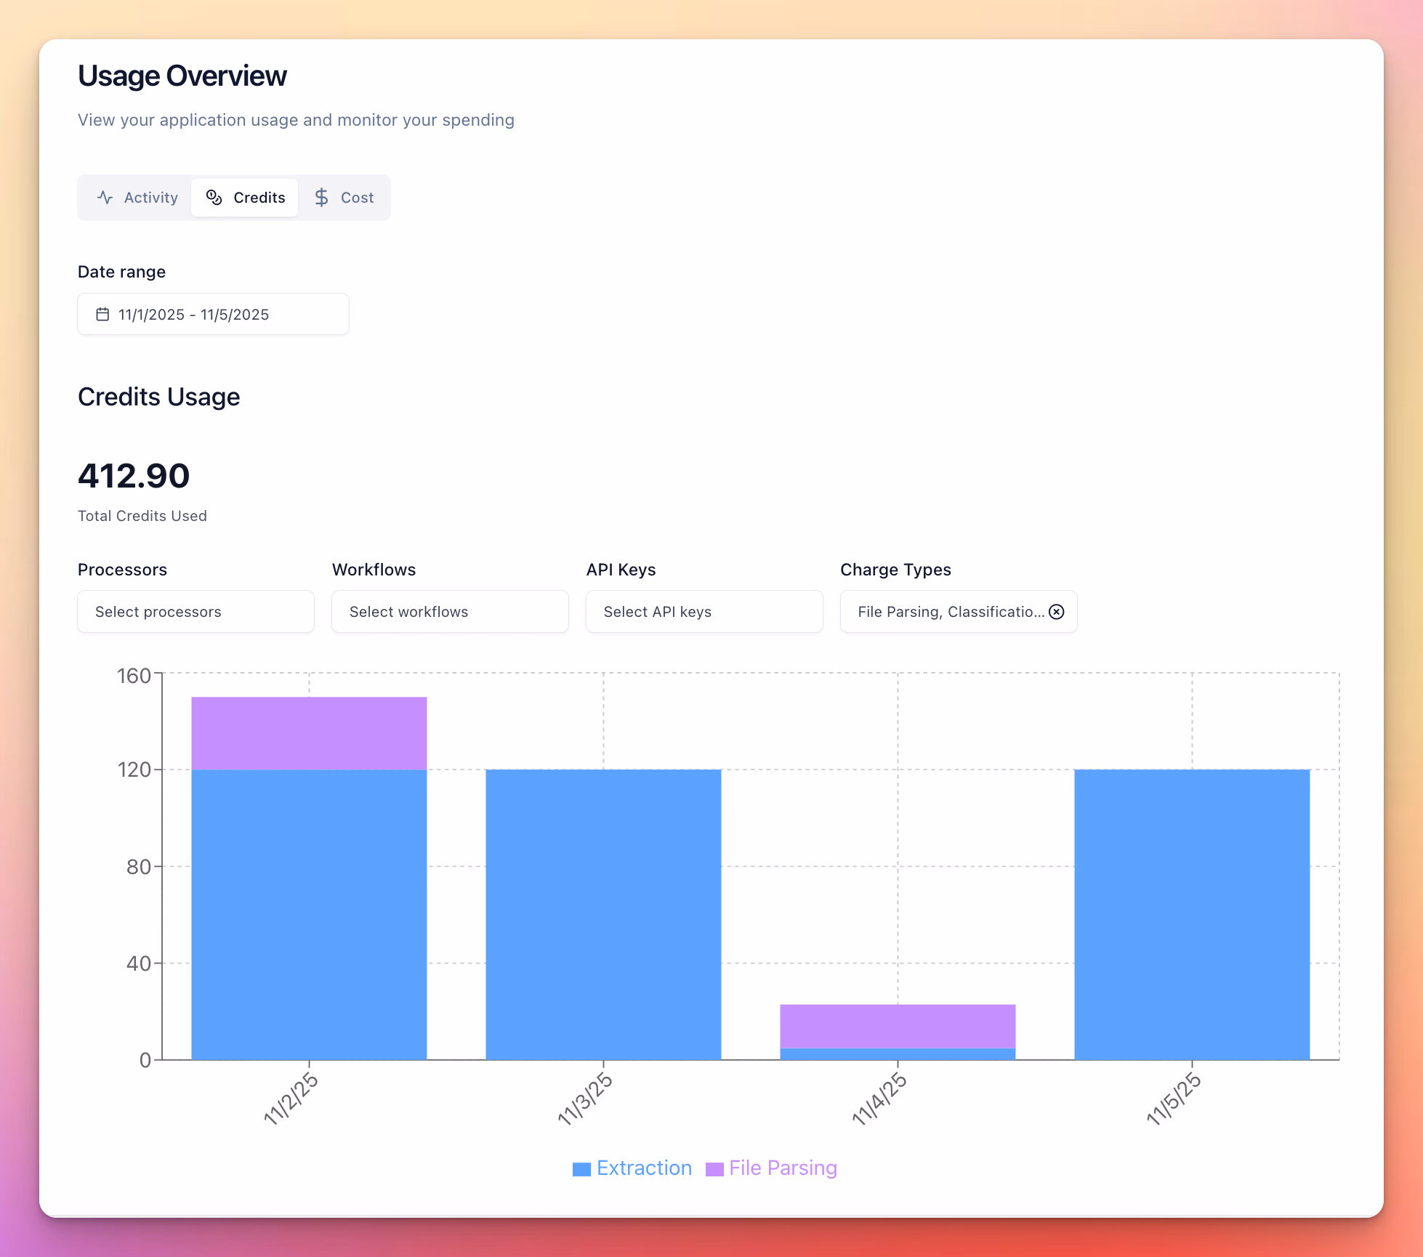Toggle File Parsing series via legend label
The width and height of the screenshot is (1423, 1257).
click(x=783, y=1168)
